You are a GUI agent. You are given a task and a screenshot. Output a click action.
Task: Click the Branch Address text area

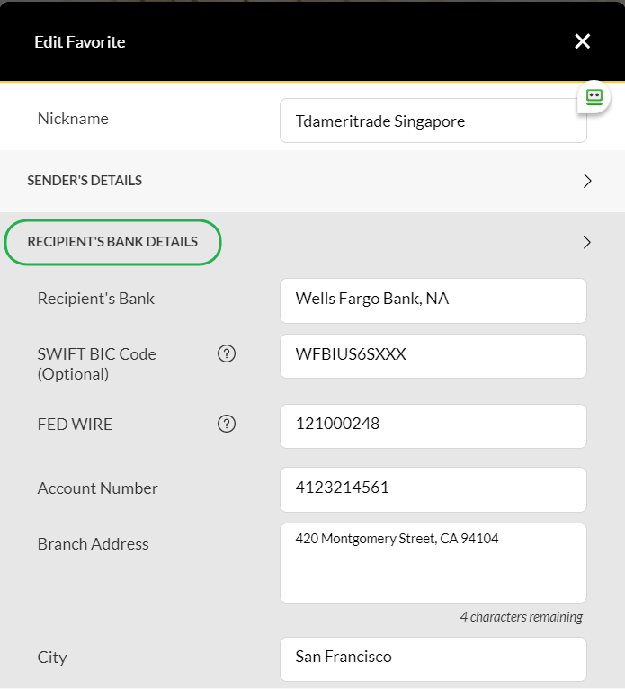click(x=433, y=563)
